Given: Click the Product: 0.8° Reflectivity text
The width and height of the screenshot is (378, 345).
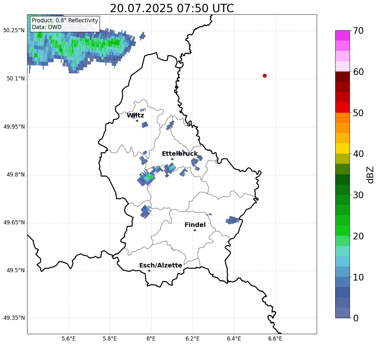Looking at the screenshot, I should [x=65, y=20].
